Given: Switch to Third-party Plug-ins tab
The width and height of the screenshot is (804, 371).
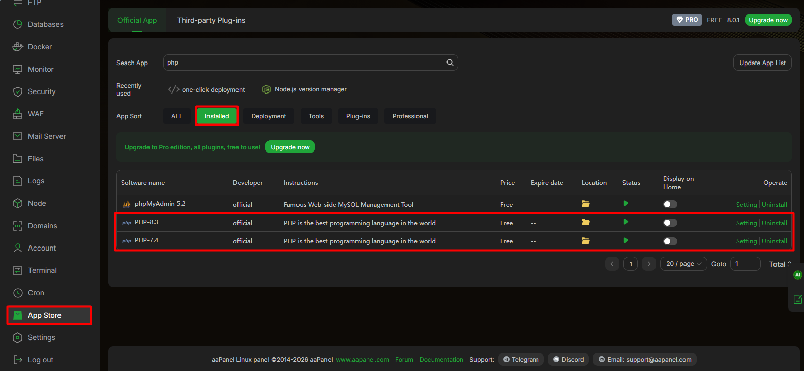Looking at the screenshot, I should pyautogui.click(x=211, y=20).
